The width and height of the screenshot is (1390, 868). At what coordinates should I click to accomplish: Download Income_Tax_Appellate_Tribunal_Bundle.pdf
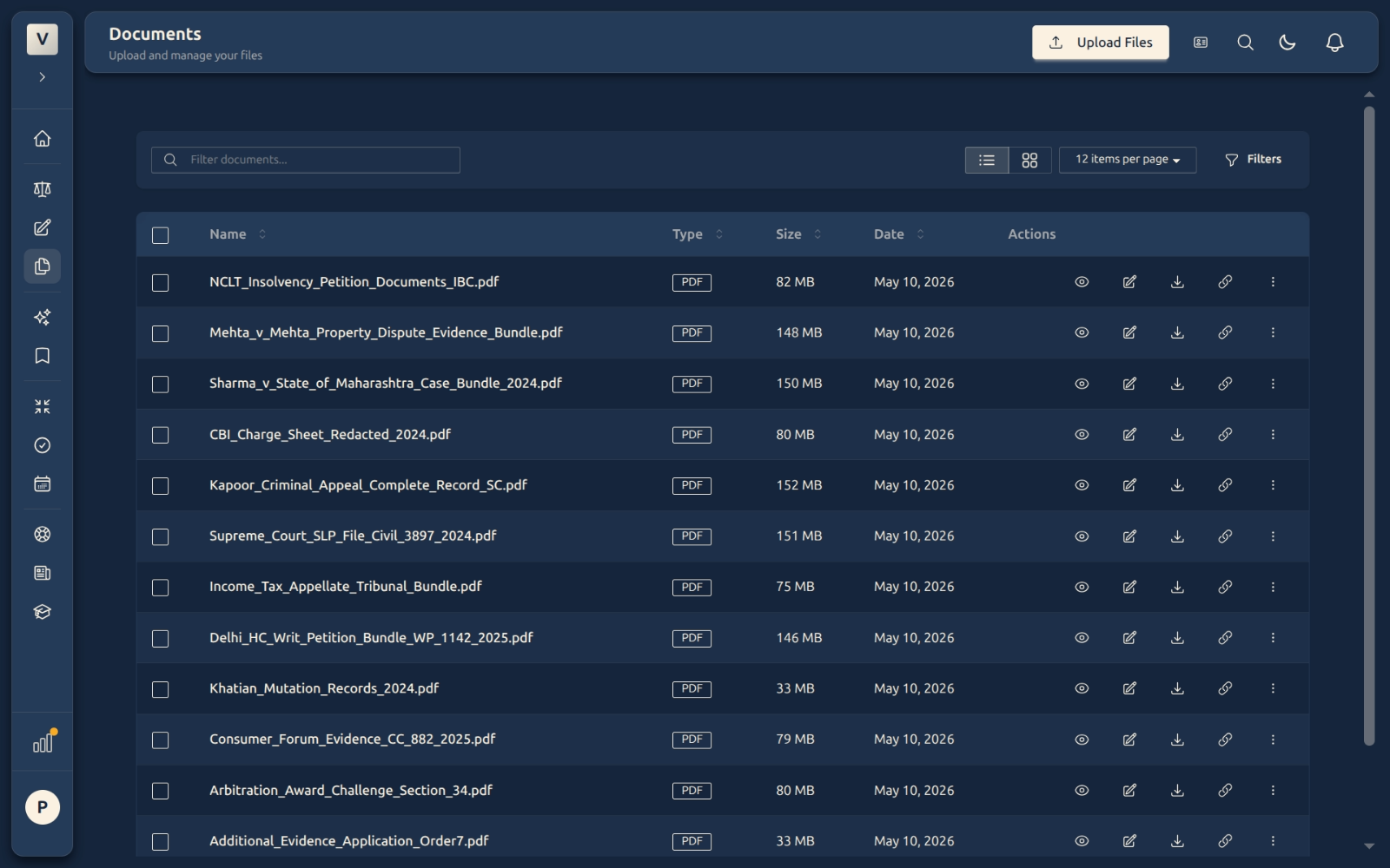coord(1177,587)
